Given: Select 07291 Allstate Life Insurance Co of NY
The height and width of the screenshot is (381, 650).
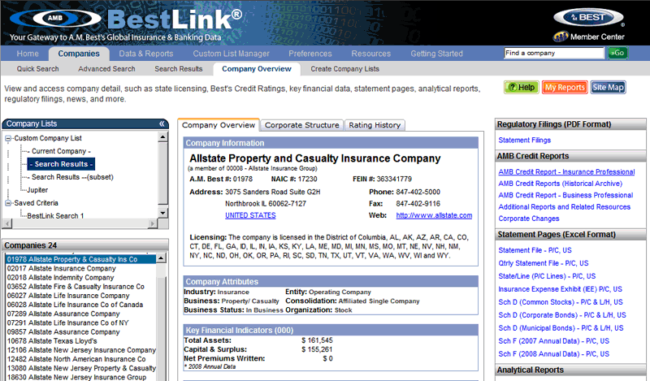Looking at the screenshot, I should click(67, 323).
